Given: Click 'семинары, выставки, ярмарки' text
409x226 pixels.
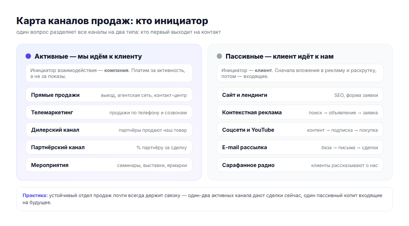Looking at the screenshot, I should click(152, 166).
